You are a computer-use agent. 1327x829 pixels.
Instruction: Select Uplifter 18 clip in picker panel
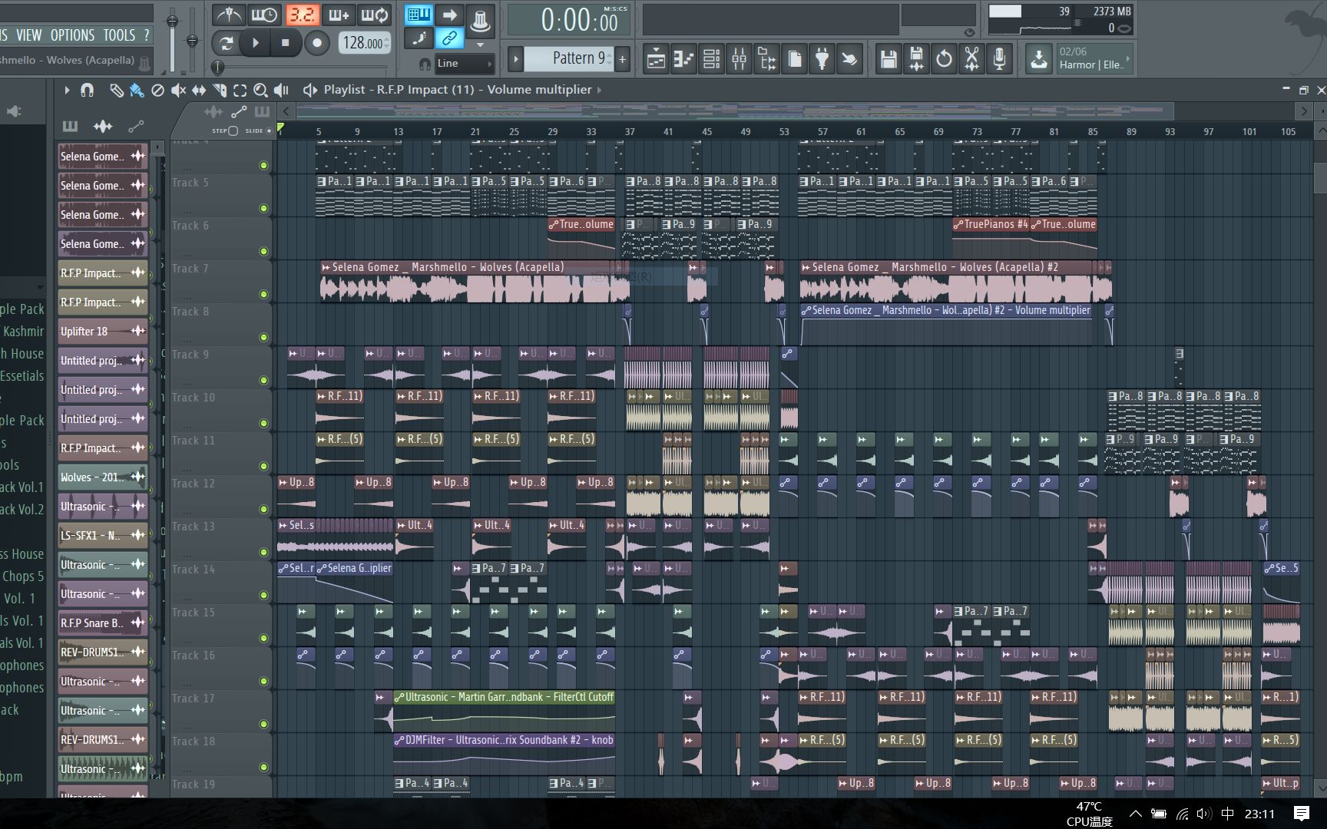102,332
